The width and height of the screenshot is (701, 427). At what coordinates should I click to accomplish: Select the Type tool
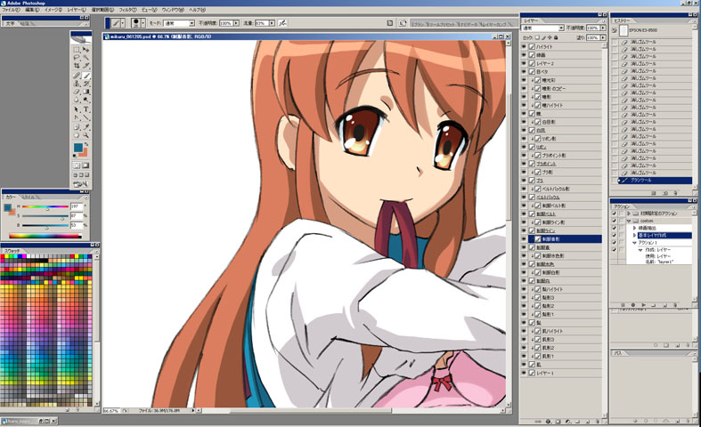86,109
